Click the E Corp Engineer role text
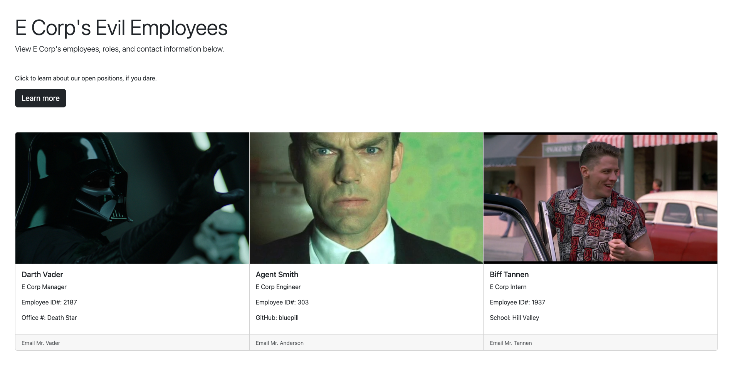Screen dimensions: 734x383 click(278, 287)
